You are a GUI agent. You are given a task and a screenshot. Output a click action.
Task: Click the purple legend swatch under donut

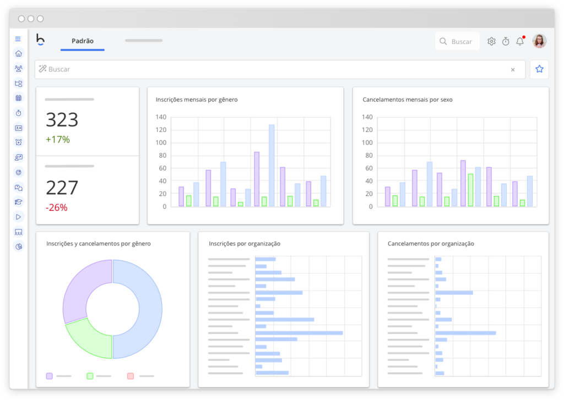click(x=49, y=376)
